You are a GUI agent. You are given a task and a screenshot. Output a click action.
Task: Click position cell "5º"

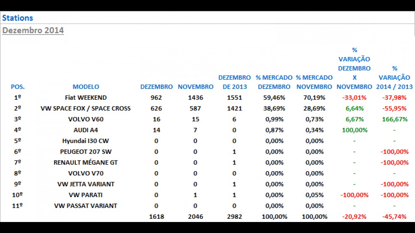[18, 141]
